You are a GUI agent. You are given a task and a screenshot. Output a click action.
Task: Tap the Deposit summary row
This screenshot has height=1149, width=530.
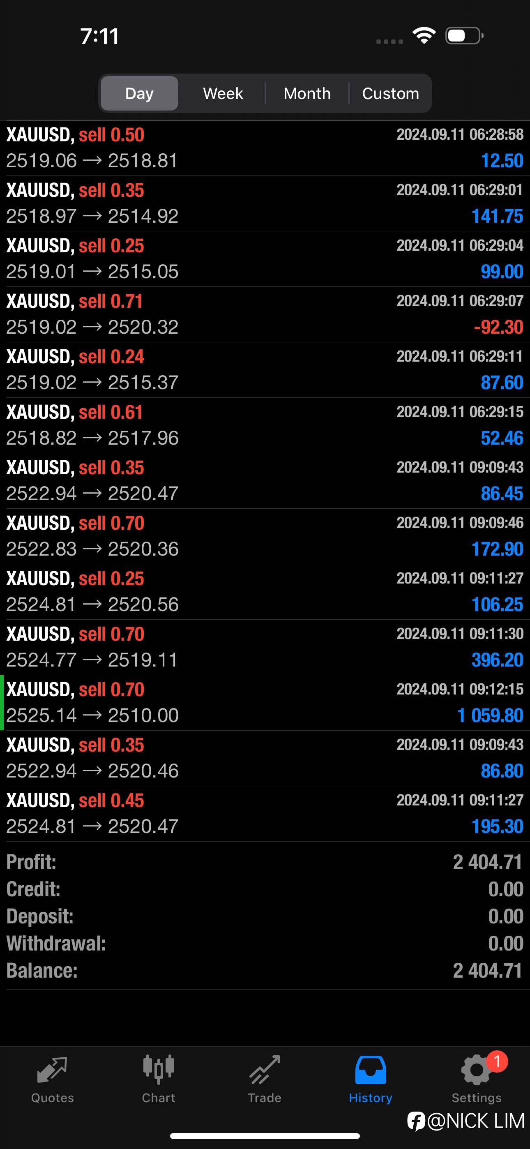coord(265,917)
